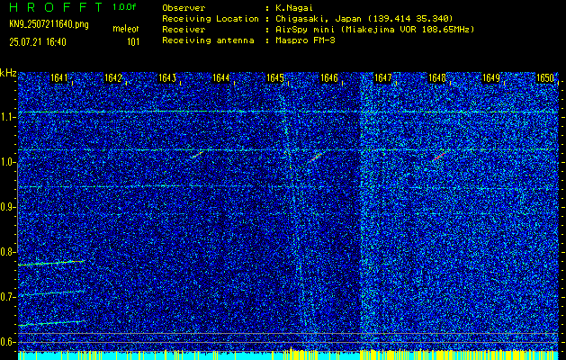The height and width of the screenshot is (360, 566).
Task: Click the Chigasaki, Japan coordinates text
Action: tap(364, 19)
